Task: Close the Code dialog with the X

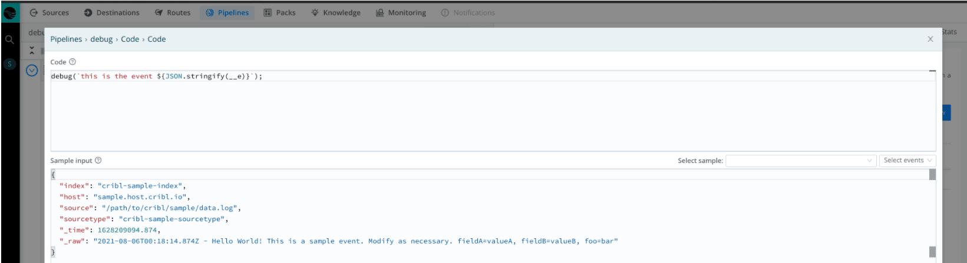Action: 930,39
